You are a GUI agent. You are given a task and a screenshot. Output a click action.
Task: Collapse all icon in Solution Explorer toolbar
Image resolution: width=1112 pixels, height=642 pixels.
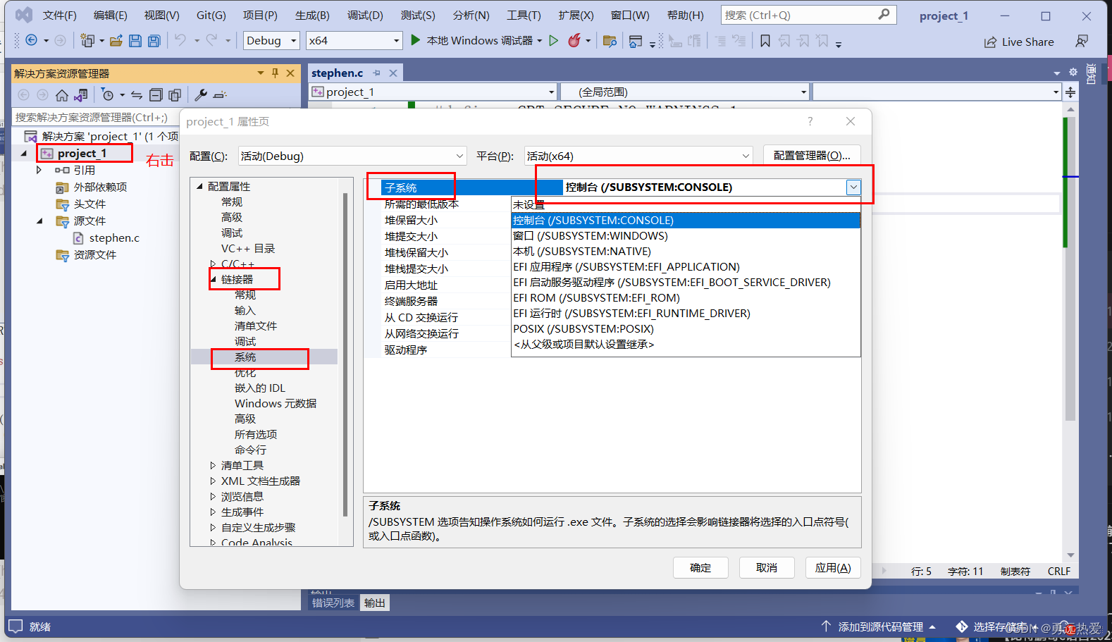[156, 95]
